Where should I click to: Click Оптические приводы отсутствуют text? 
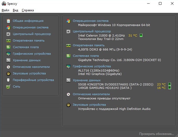(x=104, y=98)
